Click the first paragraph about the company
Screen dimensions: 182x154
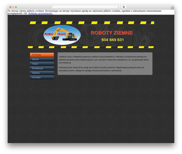pyautogui.click(x=104, y=60)
